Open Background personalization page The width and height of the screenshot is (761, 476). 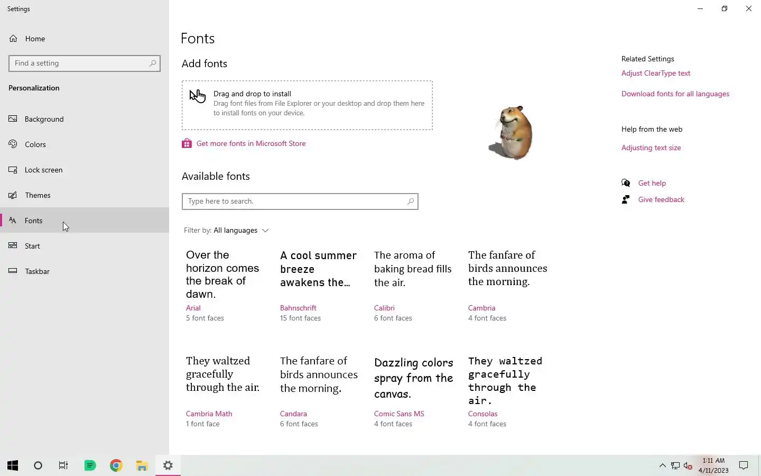[x=85, y=119]
